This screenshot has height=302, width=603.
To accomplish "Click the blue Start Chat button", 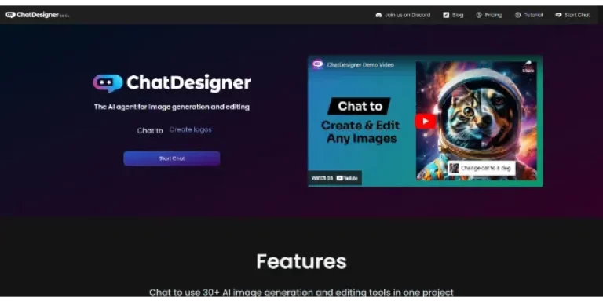I will point(171,158).
